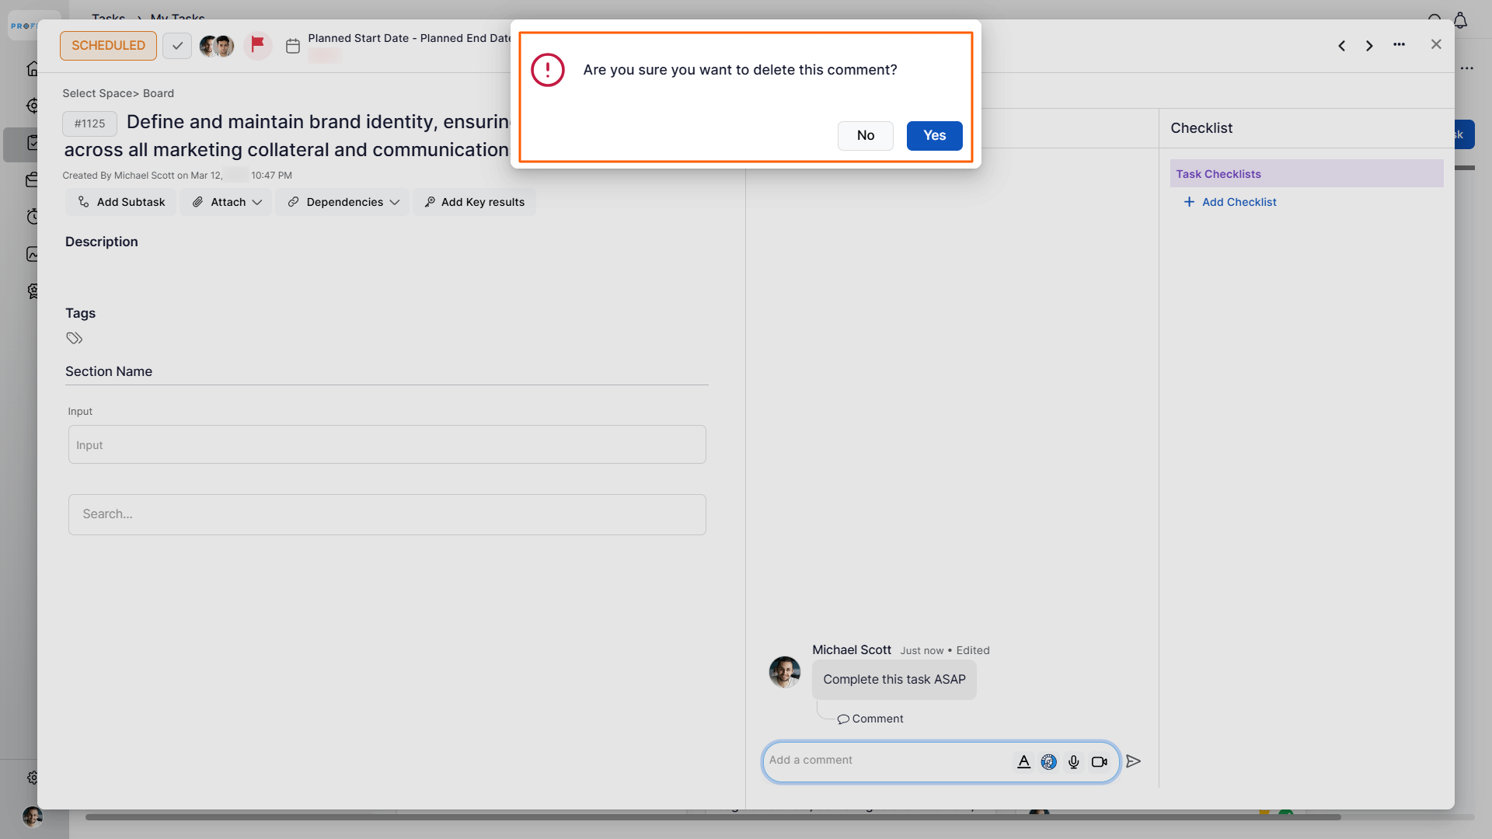The height and width of the screenshot is (839, 1492).
Task: Click the text formatting icon in the comment box
Action: point(1023,762)
